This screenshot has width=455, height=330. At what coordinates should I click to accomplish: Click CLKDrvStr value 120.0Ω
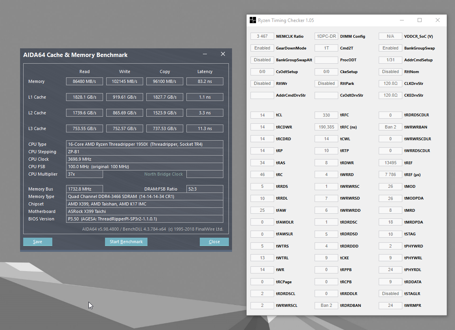click(x=391, y=83)
